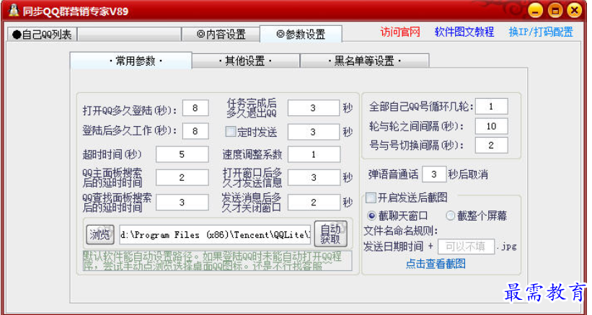Open the 换IP/打码配置 link
Image resolution: width=592 pixels, height=315 pixels.
point(541,32)
